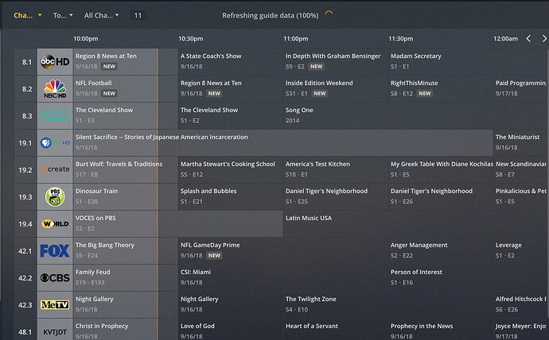This screenshot has height=340, width=549.
Task: Select Madam Secretary program
Action: point(469,62)
